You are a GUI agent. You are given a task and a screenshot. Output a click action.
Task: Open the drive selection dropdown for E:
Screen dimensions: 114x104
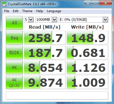(x=83, y=20)
